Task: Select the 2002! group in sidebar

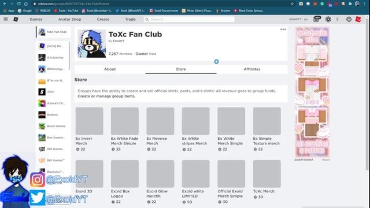Action: click(53, 92)
